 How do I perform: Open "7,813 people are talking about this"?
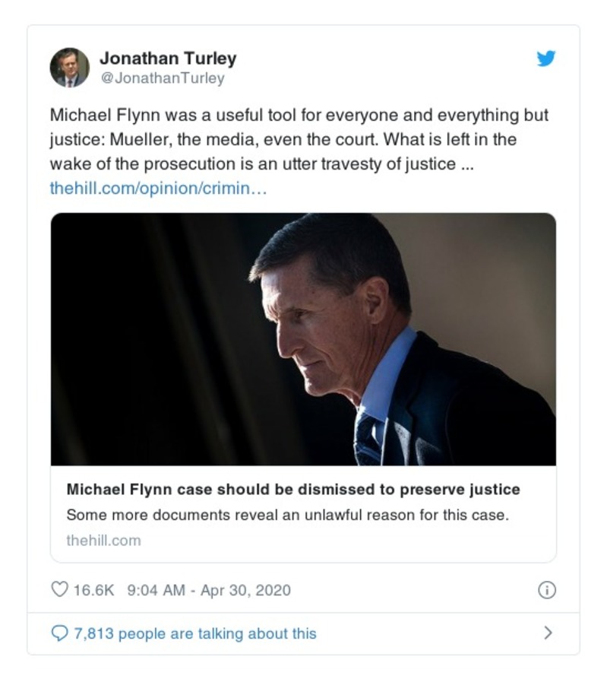click(194, 633)
